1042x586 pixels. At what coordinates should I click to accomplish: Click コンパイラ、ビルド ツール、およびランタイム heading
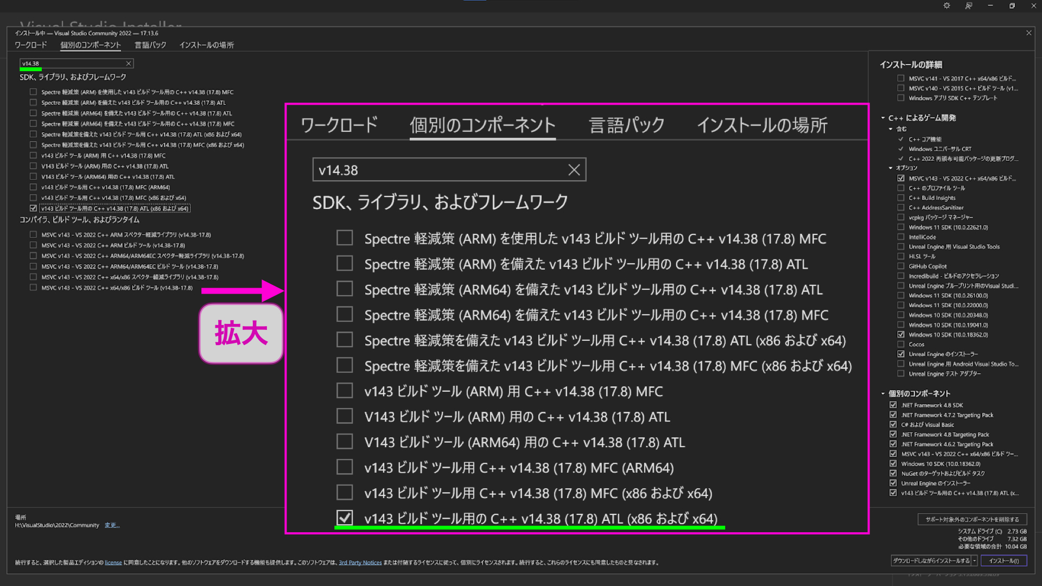(x=79, y=220)
